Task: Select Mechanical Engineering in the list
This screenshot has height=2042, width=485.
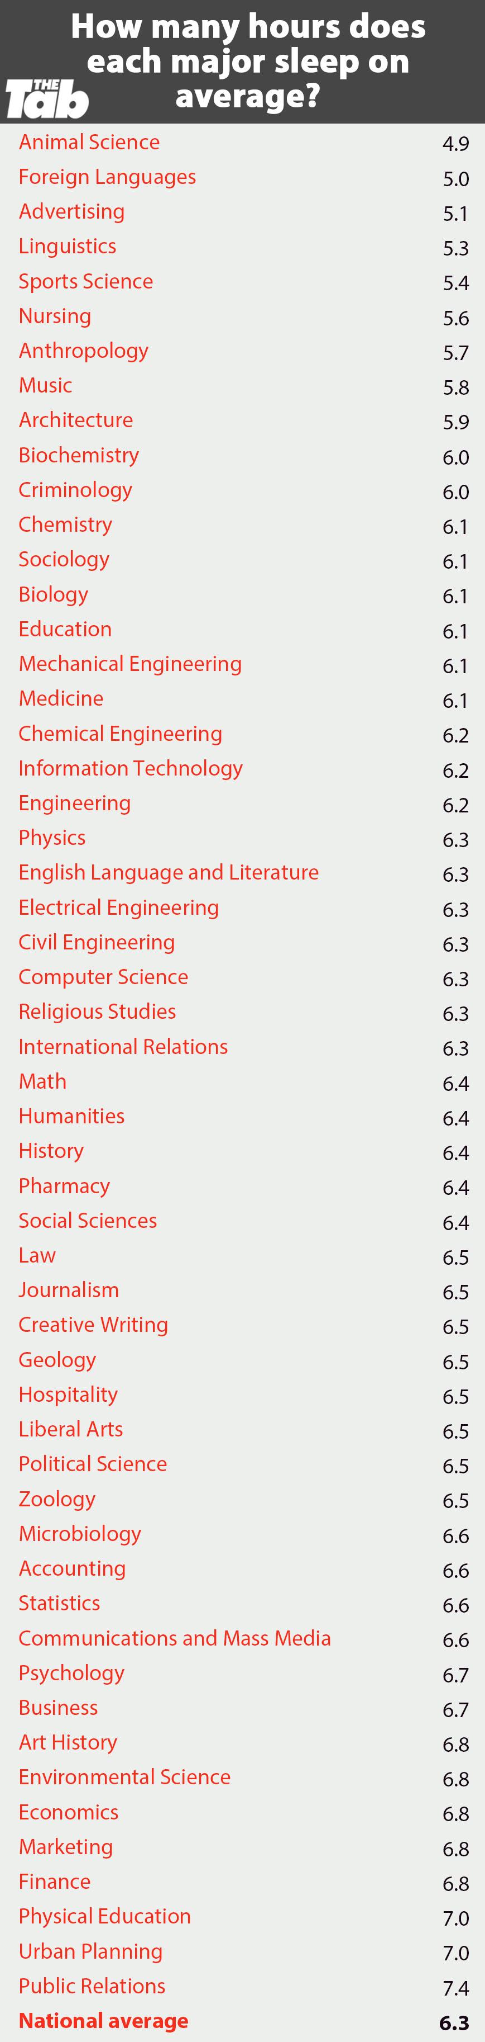Action: point(131,664)
